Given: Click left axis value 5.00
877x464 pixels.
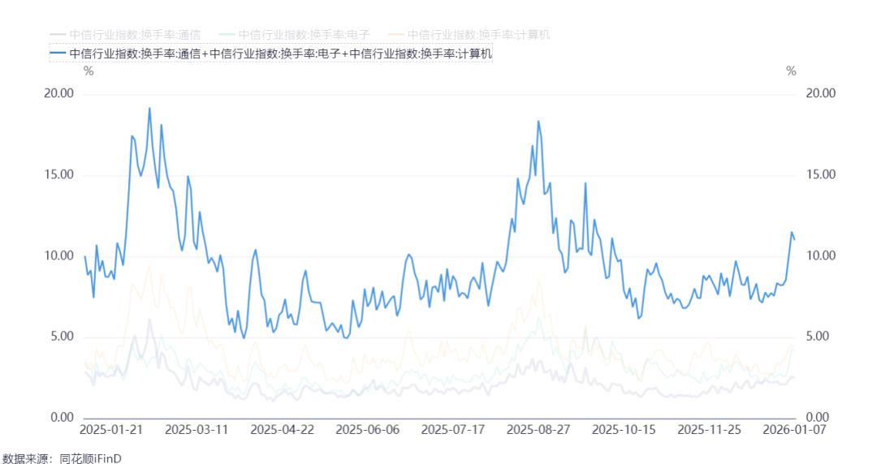Looking at the screenshot, I should click(x=62, y=337).
